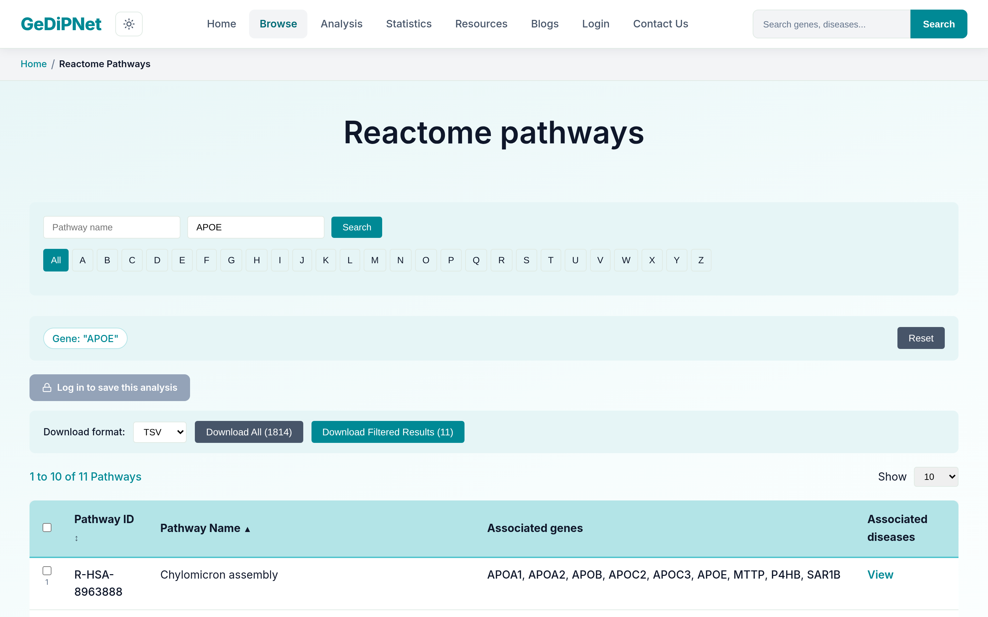The height and width of the screenshot is (617, 988).
Task: Go to the Blogs page
Action: coord(545,24)
